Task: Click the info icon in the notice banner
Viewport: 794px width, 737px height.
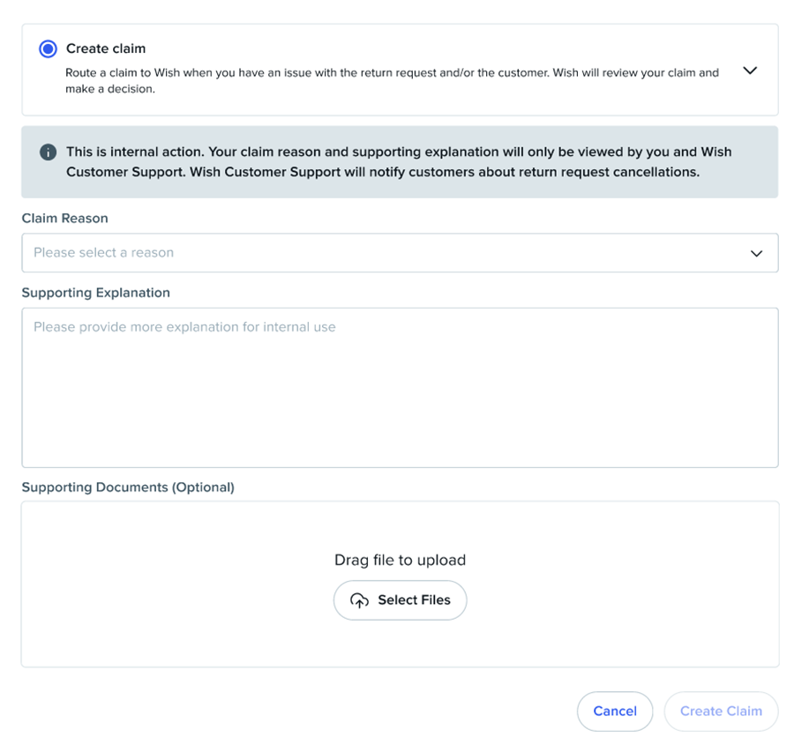Action: (x=49, y=153)
